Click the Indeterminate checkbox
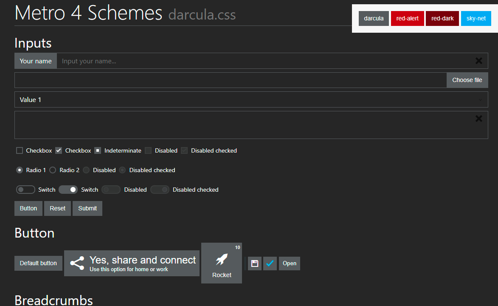The height and width of the screenshot is (306, 498). [x=98, y=150]
